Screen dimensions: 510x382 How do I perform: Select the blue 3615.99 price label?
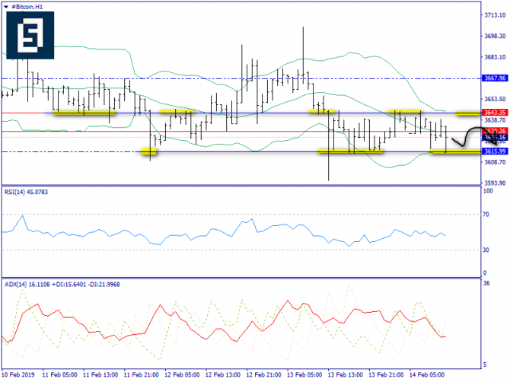pyautogui.click(x=494, y=151)
